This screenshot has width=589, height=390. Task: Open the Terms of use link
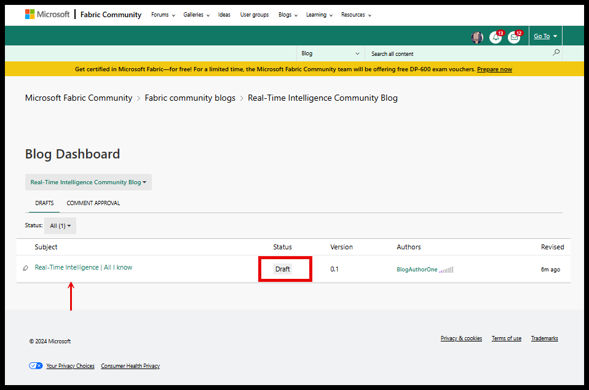507,338
